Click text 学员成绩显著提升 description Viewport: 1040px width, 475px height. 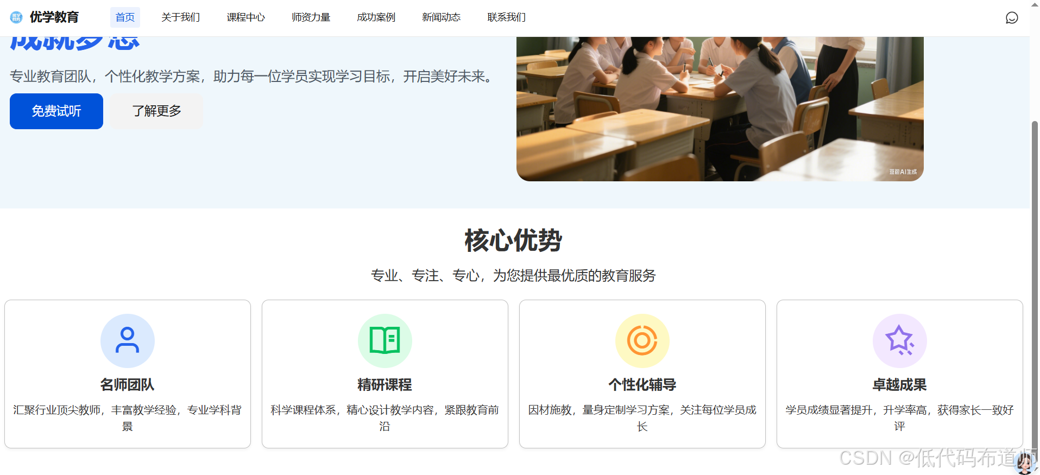point(900,418)
